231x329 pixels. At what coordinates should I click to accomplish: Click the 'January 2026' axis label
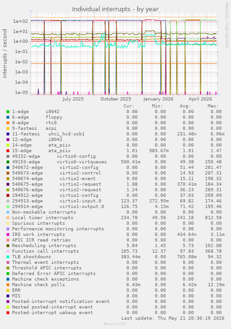(158, 99)
